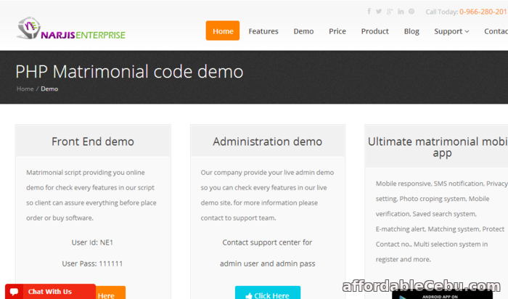Open the LinkedIn social icon
This screenshot has width=508, height=299.
pyautogui.click(x=401, y=12)
